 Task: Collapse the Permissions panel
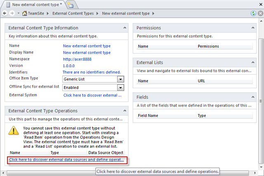252,28
